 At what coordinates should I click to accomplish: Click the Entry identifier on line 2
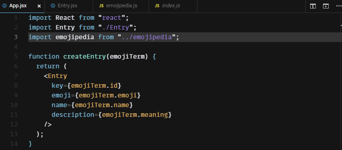65,27
